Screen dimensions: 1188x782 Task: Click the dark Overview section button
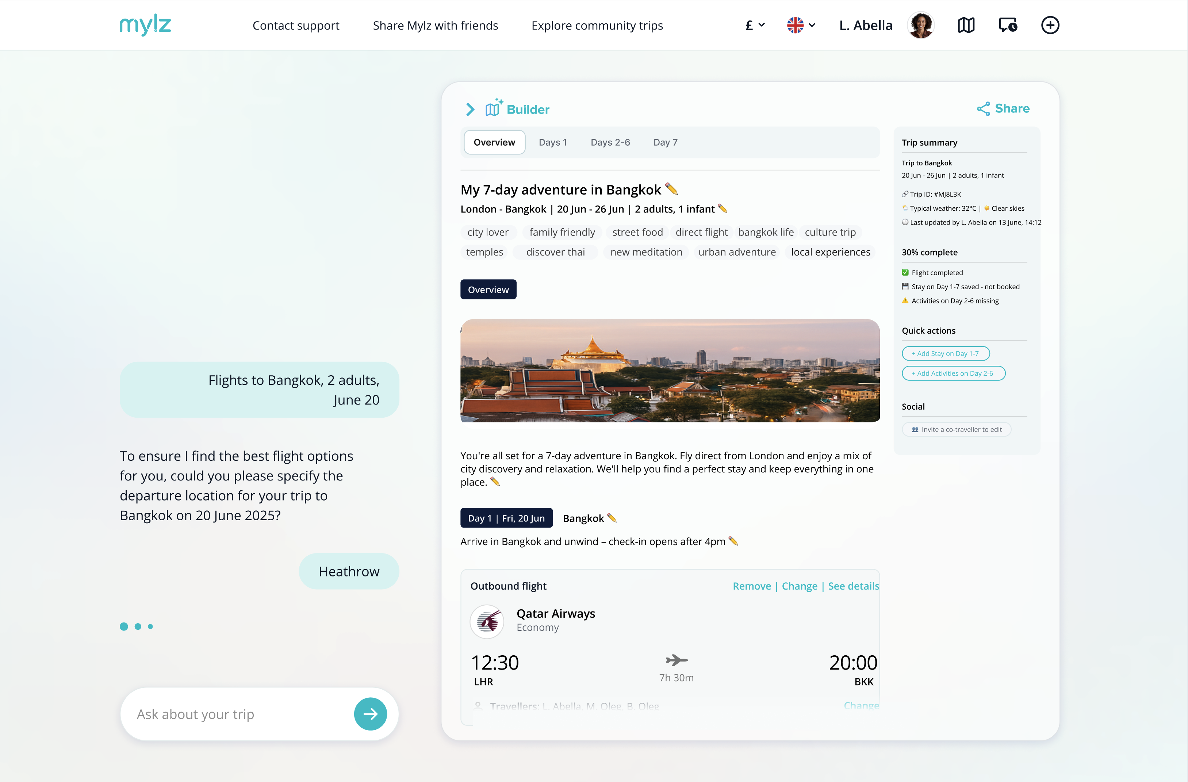click(488, 290)
